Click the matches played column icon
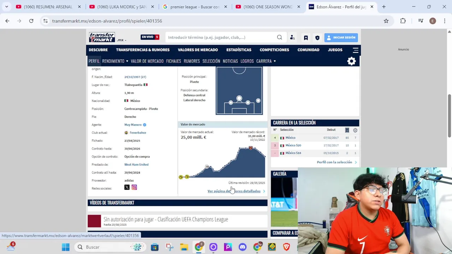This screenshot has height=254, width=452. point(347,130)
